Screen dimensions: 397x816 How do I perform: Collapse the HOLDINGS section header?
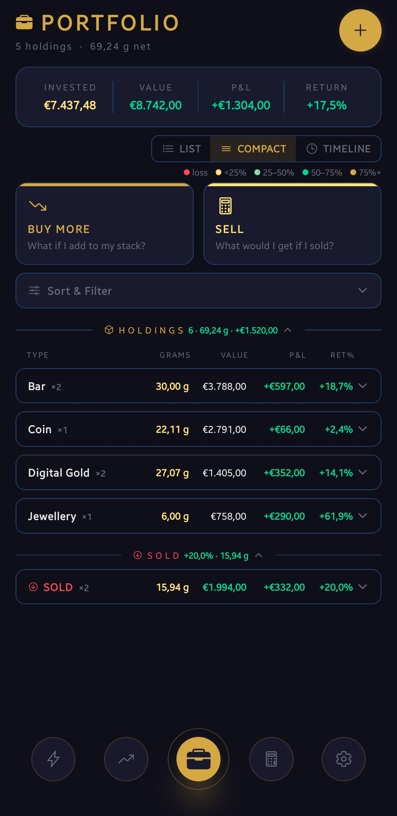click(x=288, y=330)
